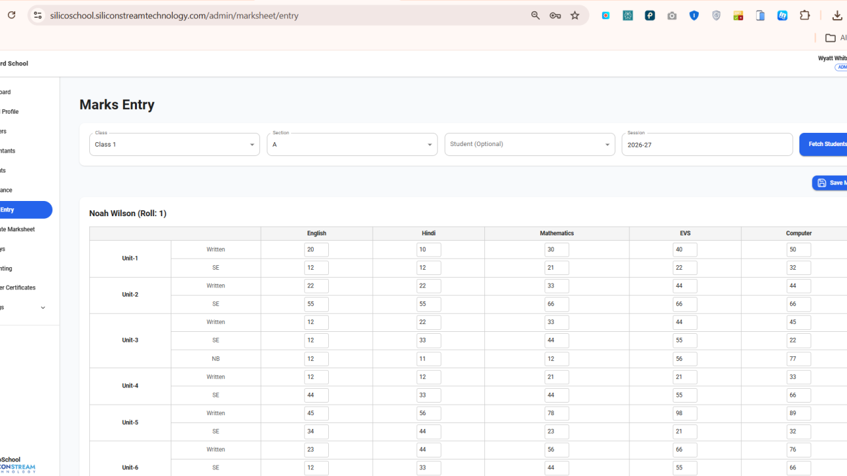Edit Unit-1 SE Mathematics marks 21
Viewport: 847px width, 476px height.
click(557, 268)
